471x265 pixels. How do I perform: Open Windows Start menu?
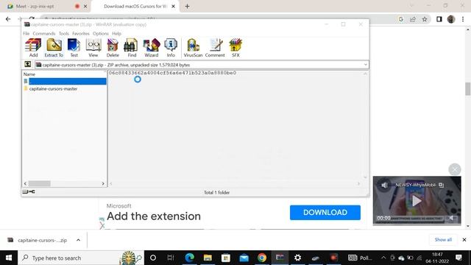pos(9,258)
